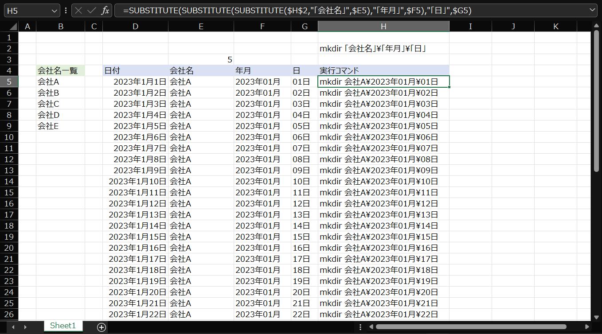
Task: Click inside the formula bar text
Action: (266, 9)
